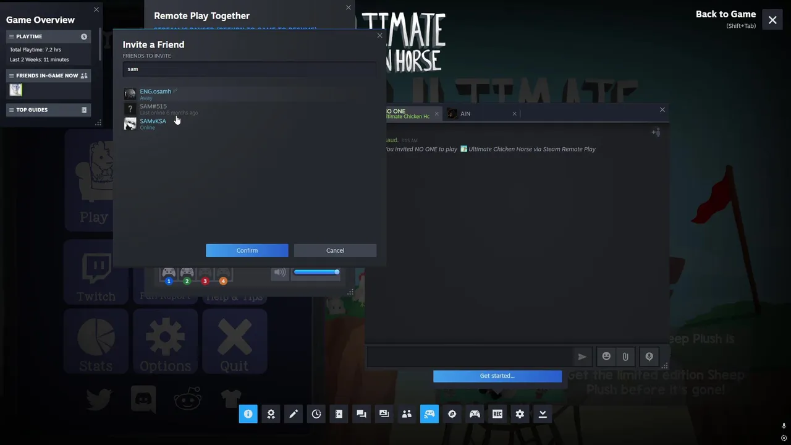Viewport: 791px width, 445px height.
Task: Click the Get started... button
Action: (497, 376)
